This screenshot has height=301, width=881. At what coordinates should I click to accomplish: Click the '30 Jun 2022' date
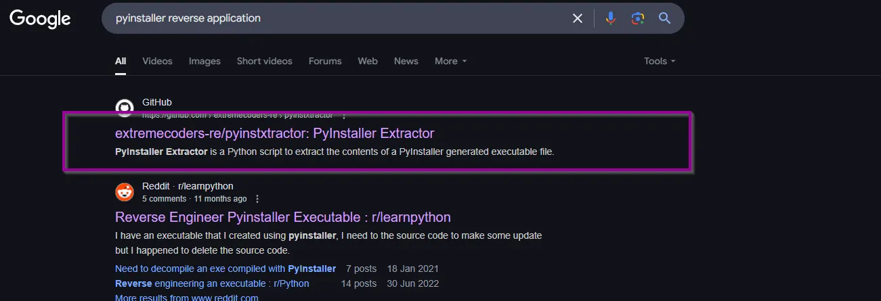413,283
